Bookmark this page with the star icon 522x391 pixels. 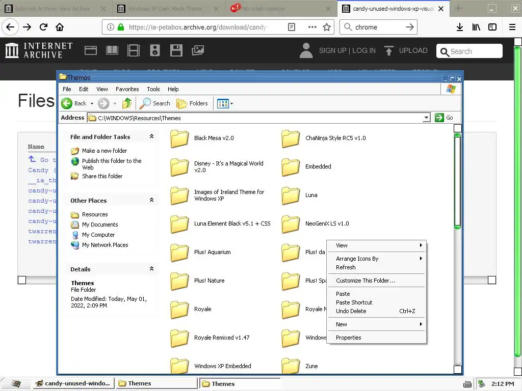[327, 27]
